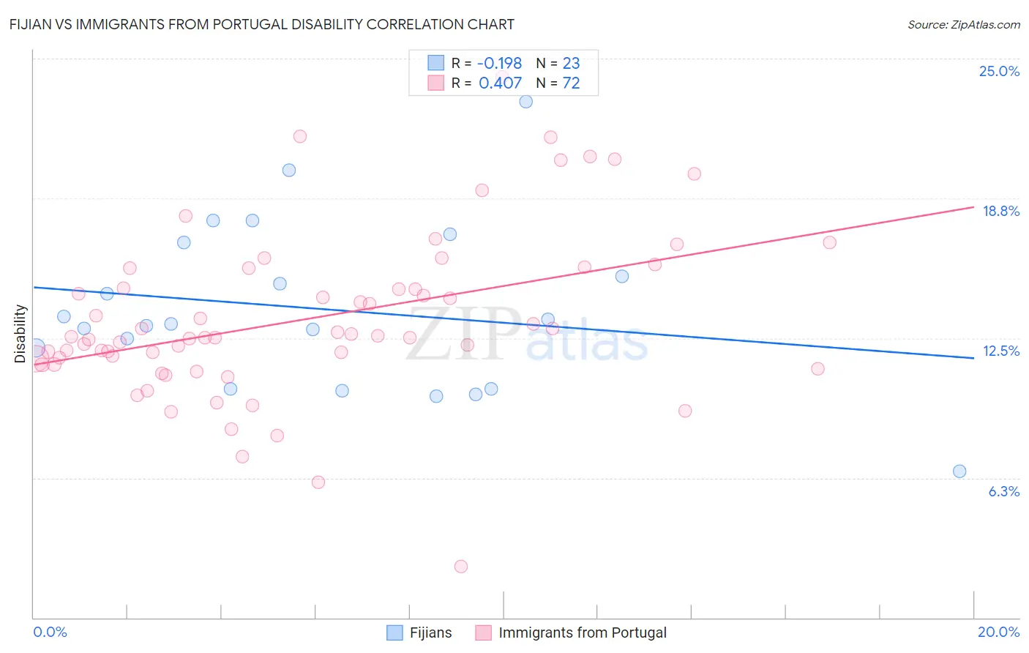Click the 0.0% x-axis label
Viewport: 1029px width, 653px height.
(50, 632)
